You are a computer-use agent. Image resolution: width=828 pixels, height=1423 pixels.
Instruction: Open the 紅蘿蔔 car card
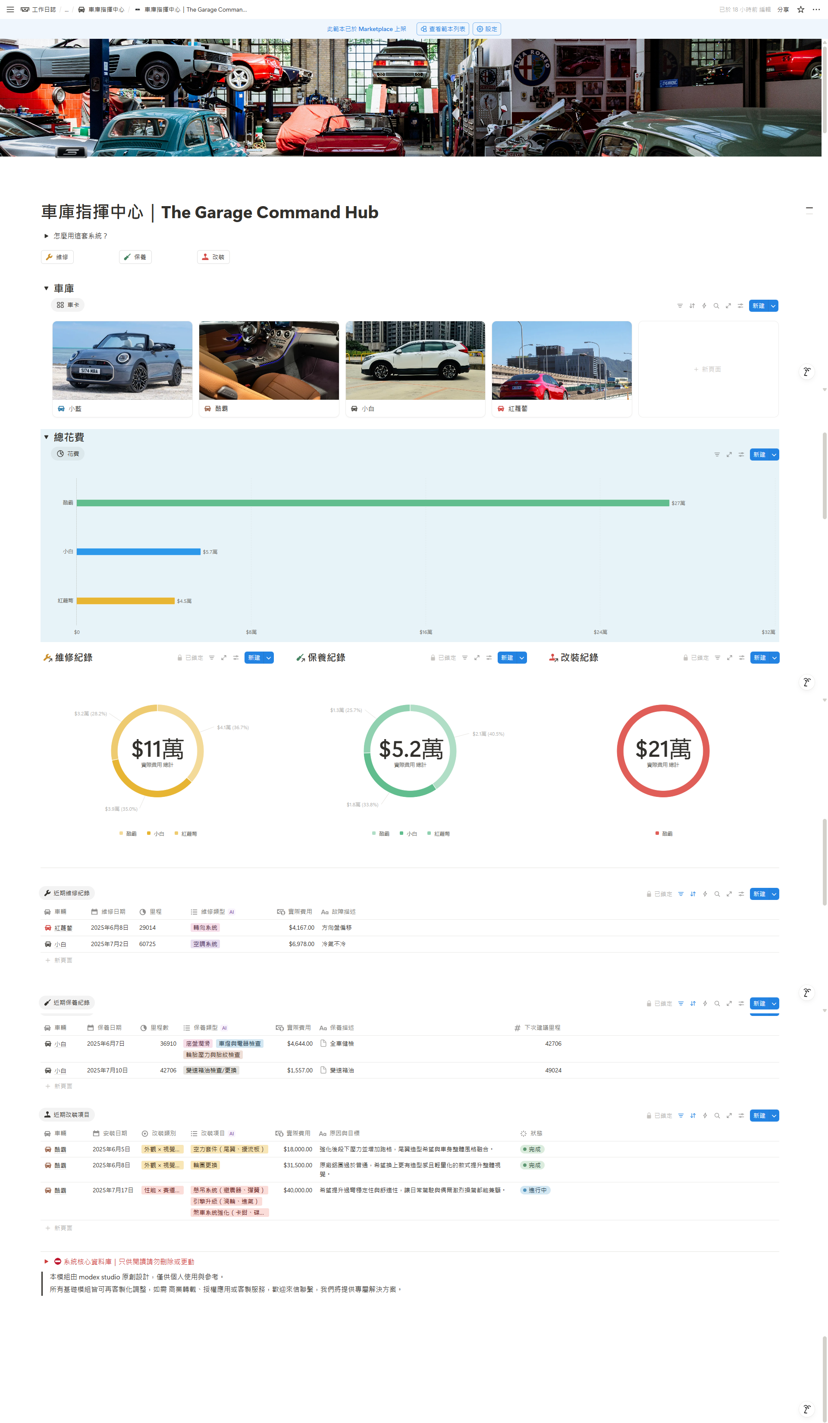pyautogui.click(x=562, y=369)
